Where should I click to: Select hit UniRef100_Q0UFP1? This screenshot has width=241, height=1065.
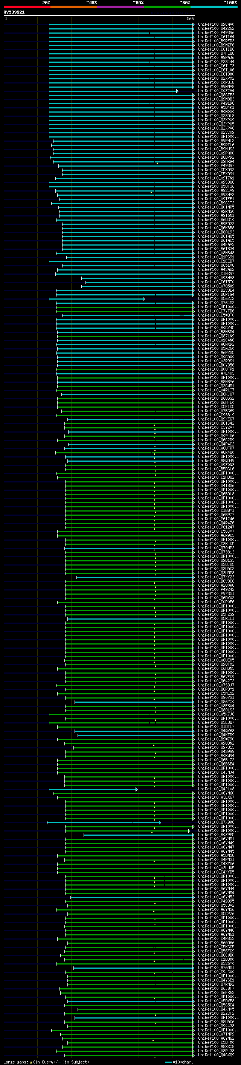216,369
